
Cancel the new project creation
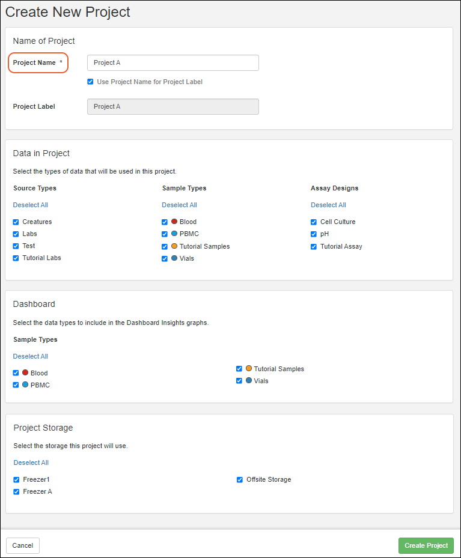[x=23, y=545]
